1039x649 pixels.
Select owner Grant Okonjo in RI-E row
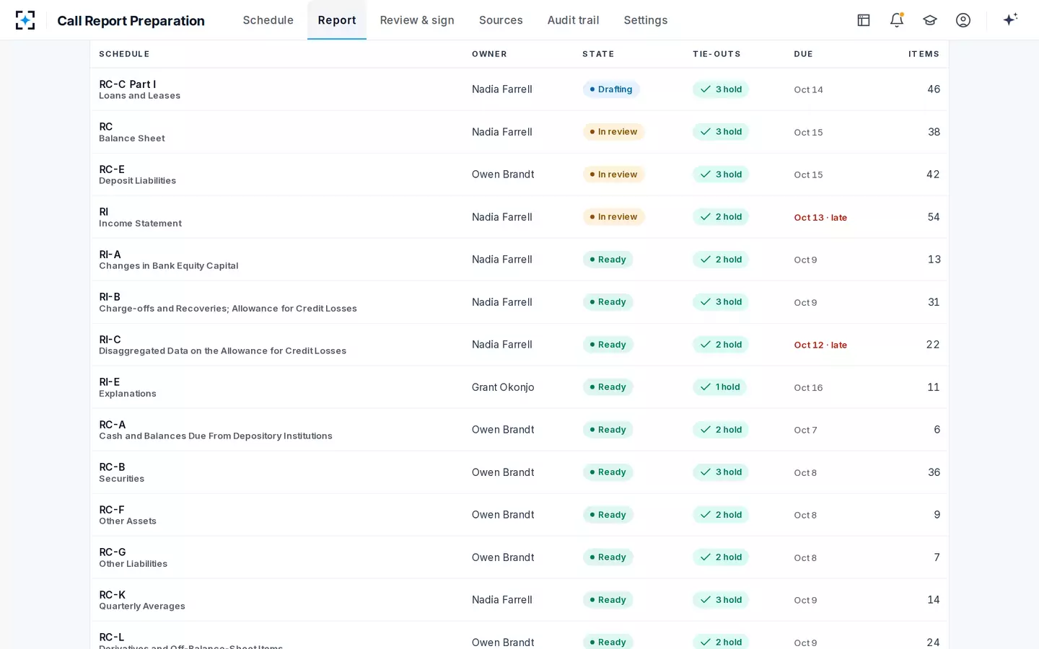[503, 387]
